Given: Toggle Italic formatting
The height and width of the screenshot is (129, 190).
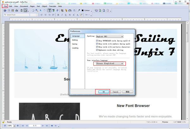Looking at the screenshot, I should (62, 15).
